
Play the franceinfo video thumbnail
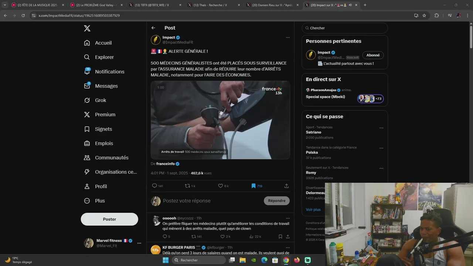click(220, 120)
